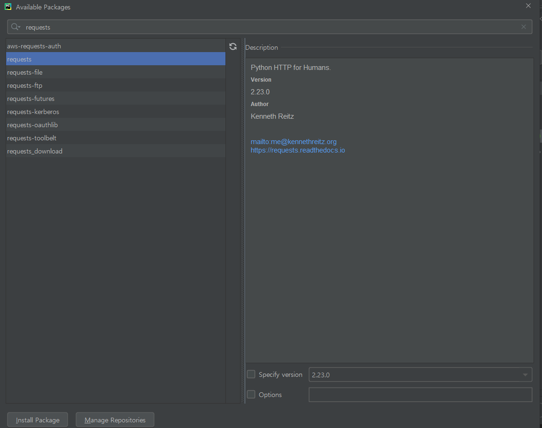Open the requests.readthedocs.io link
This screenshot has width=542, height=428.
click(298, 150)
